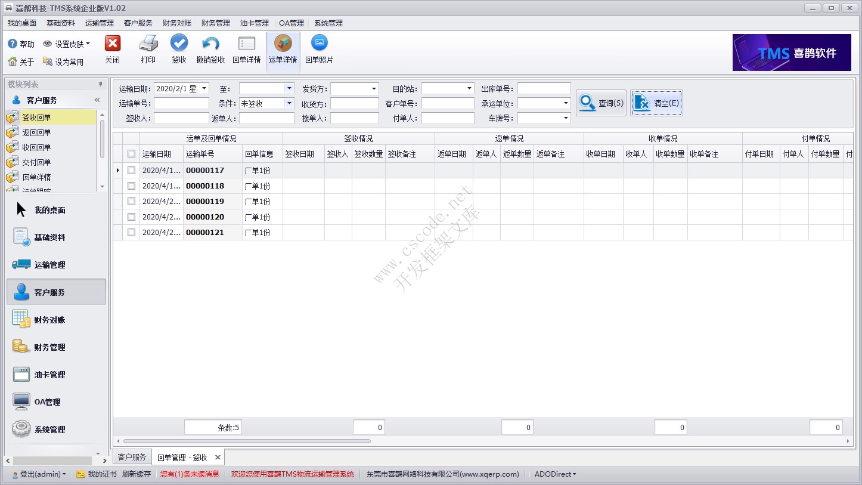Open 系统管理 gear module in sidebar
The image size is (862, 485).
pyautogui.click(x=56, y=430)
